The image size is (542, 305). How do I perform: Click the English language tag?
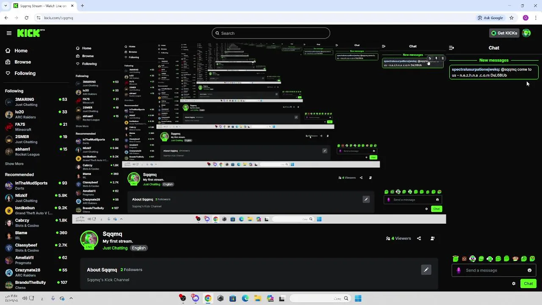tap(138, 248)
